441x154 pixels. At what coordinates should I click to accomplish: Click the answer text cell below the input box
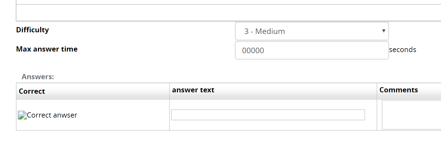pyautogui.click(x=268, y=125)
